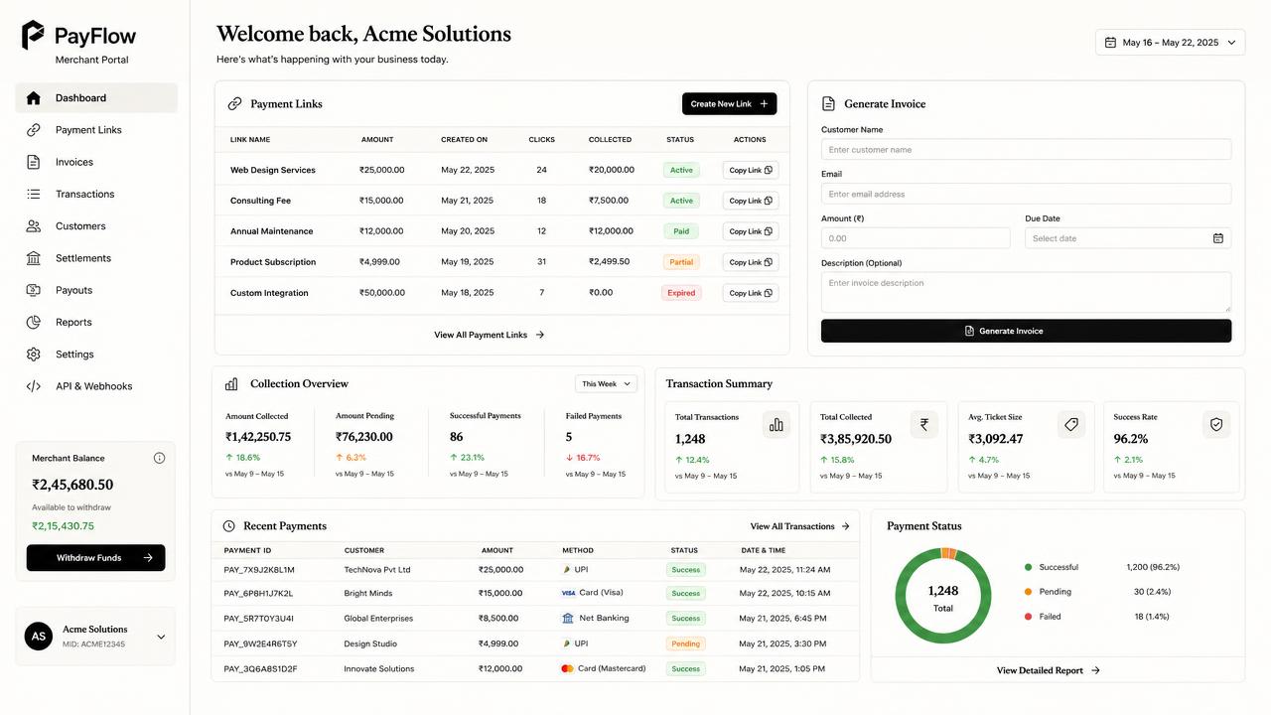Image resolution: width=1271 pixels, height=715 pixels.
Task: Open the This Week dropdown
Action: point(606,383)
